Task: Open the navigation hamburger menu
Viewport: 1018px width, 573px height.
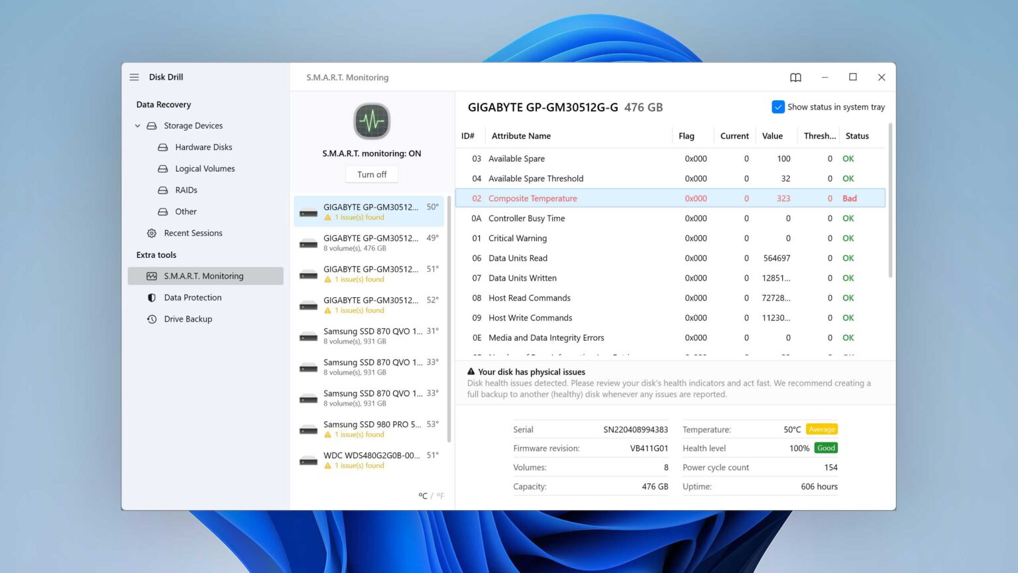Action: pos(134,77)
